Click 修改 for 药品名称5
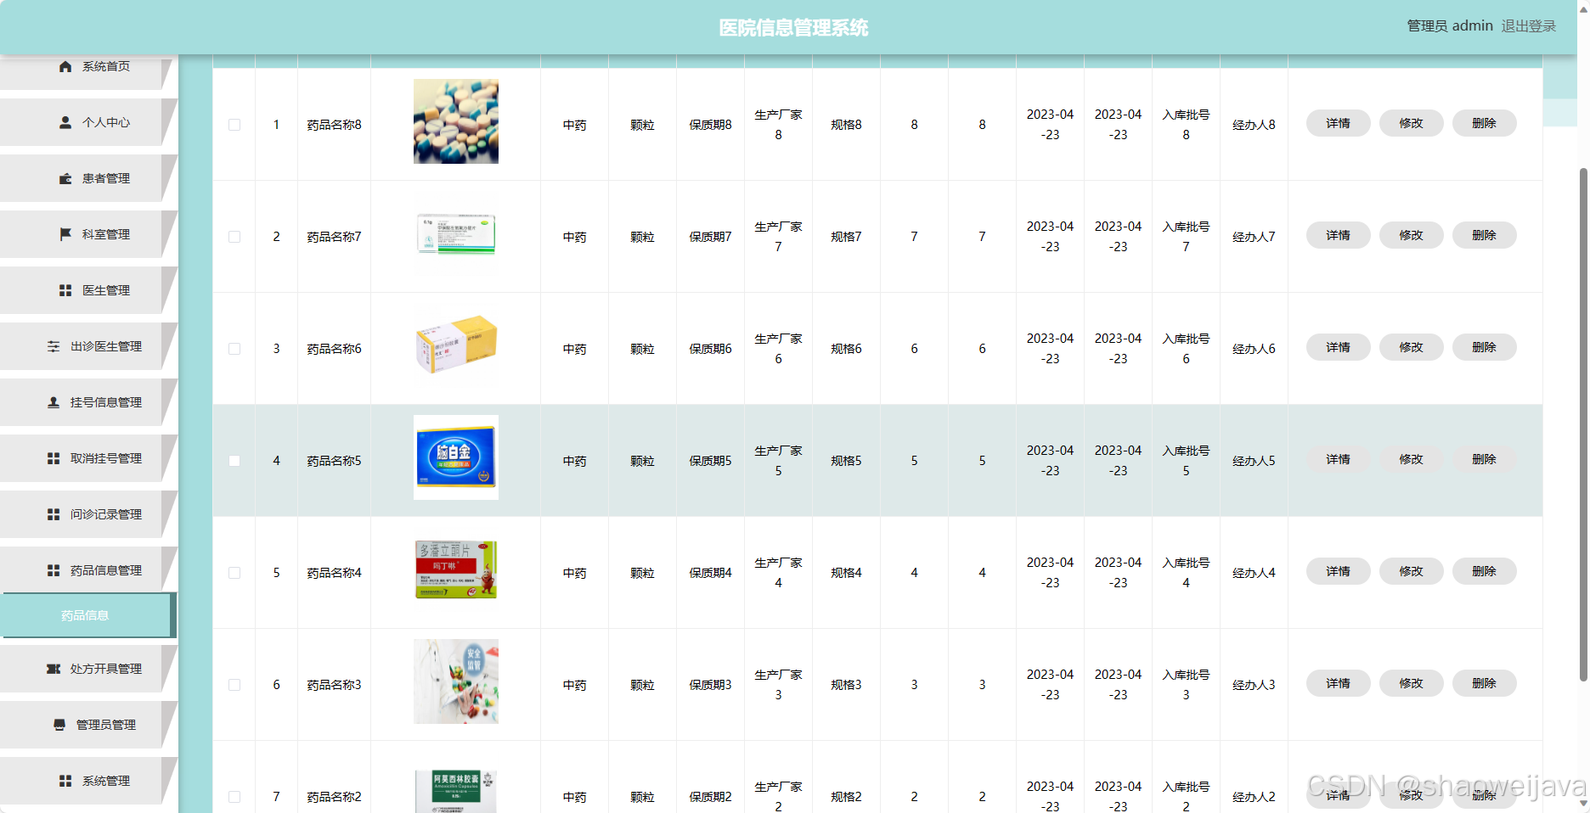 coord(1411,459)
